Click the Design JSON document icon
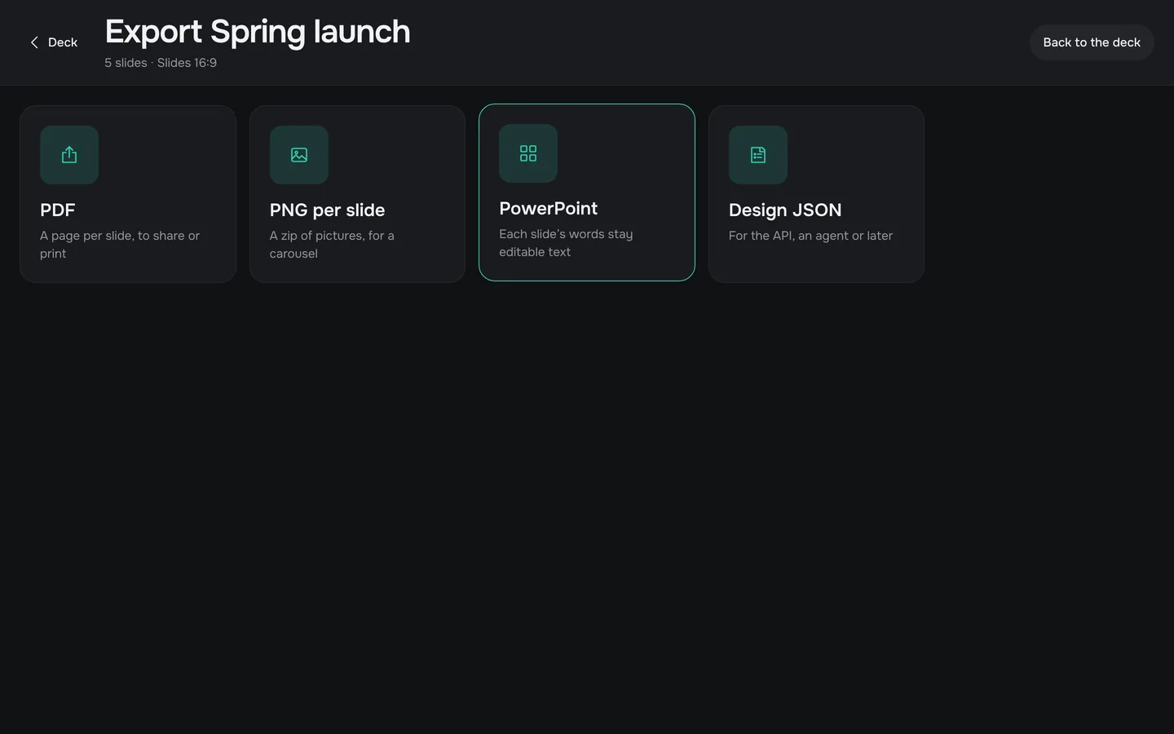The width and height of the screenshot is (1174, 734). point(758,155)
